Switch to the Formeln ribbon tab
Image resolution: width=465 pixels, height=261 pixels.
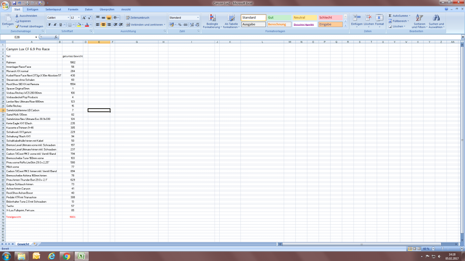(72, 9)
